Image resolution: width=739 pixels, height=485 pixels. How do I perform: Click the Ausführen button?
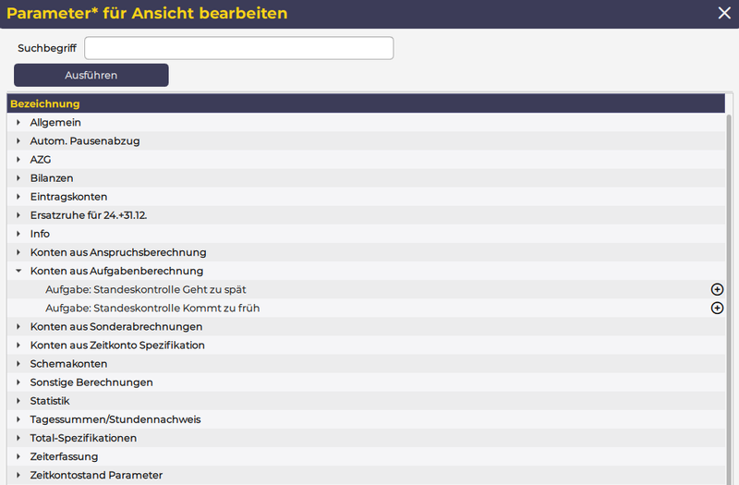tap(91, 75)
